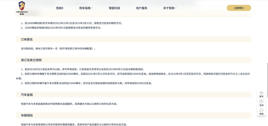Expand the 关于恒驰 dropdown chevron

176,8
